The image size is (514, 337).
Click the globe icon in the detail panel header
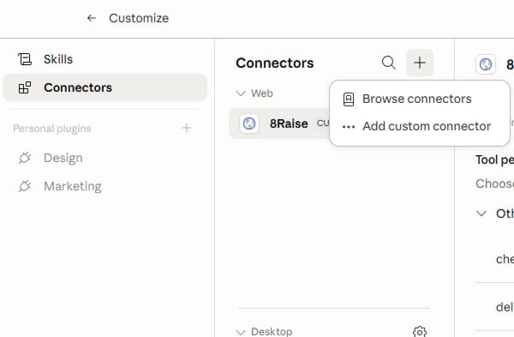pyautogui.click(x=486, y=64)
